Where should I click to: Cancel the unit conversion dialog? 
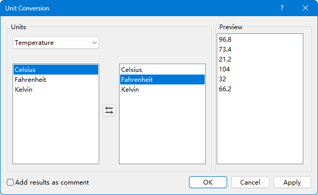[250, 182]
